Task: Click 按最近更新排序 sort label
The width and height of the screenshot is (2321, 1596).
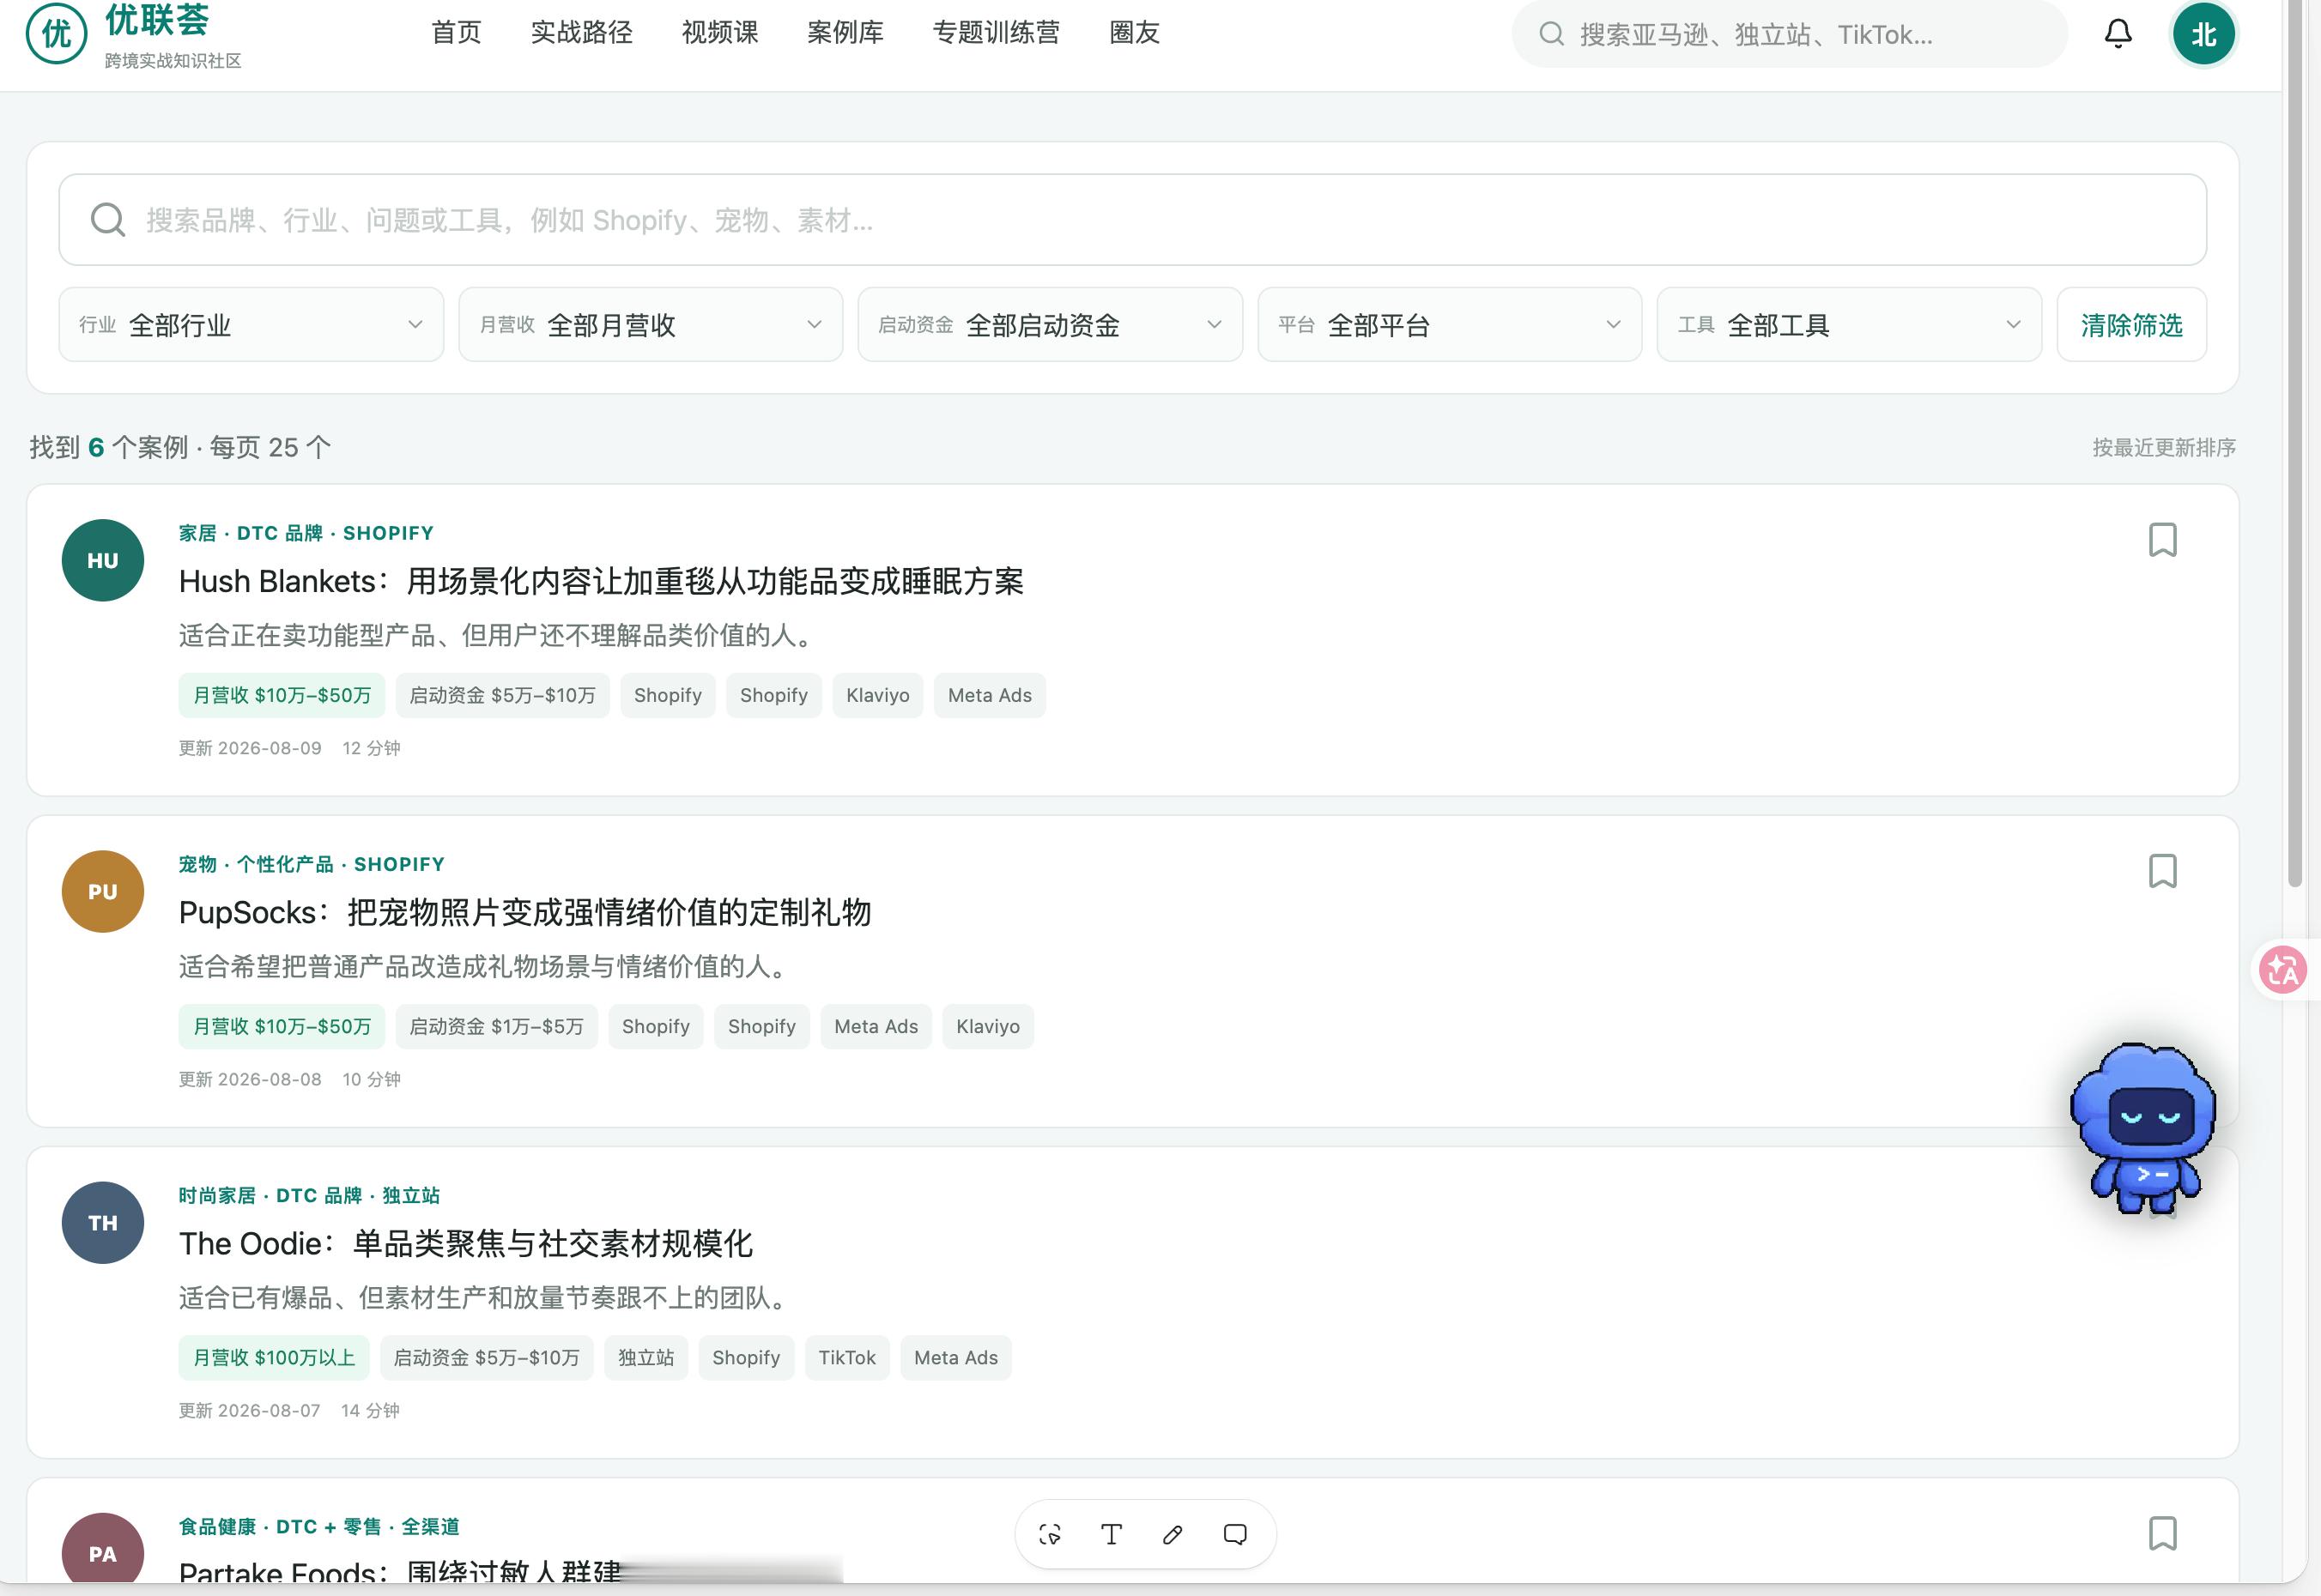Action: (x=2164, y=447)
